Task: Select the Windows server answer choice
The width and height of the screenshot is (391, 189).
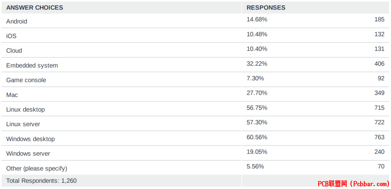Action: click(28, 154)
